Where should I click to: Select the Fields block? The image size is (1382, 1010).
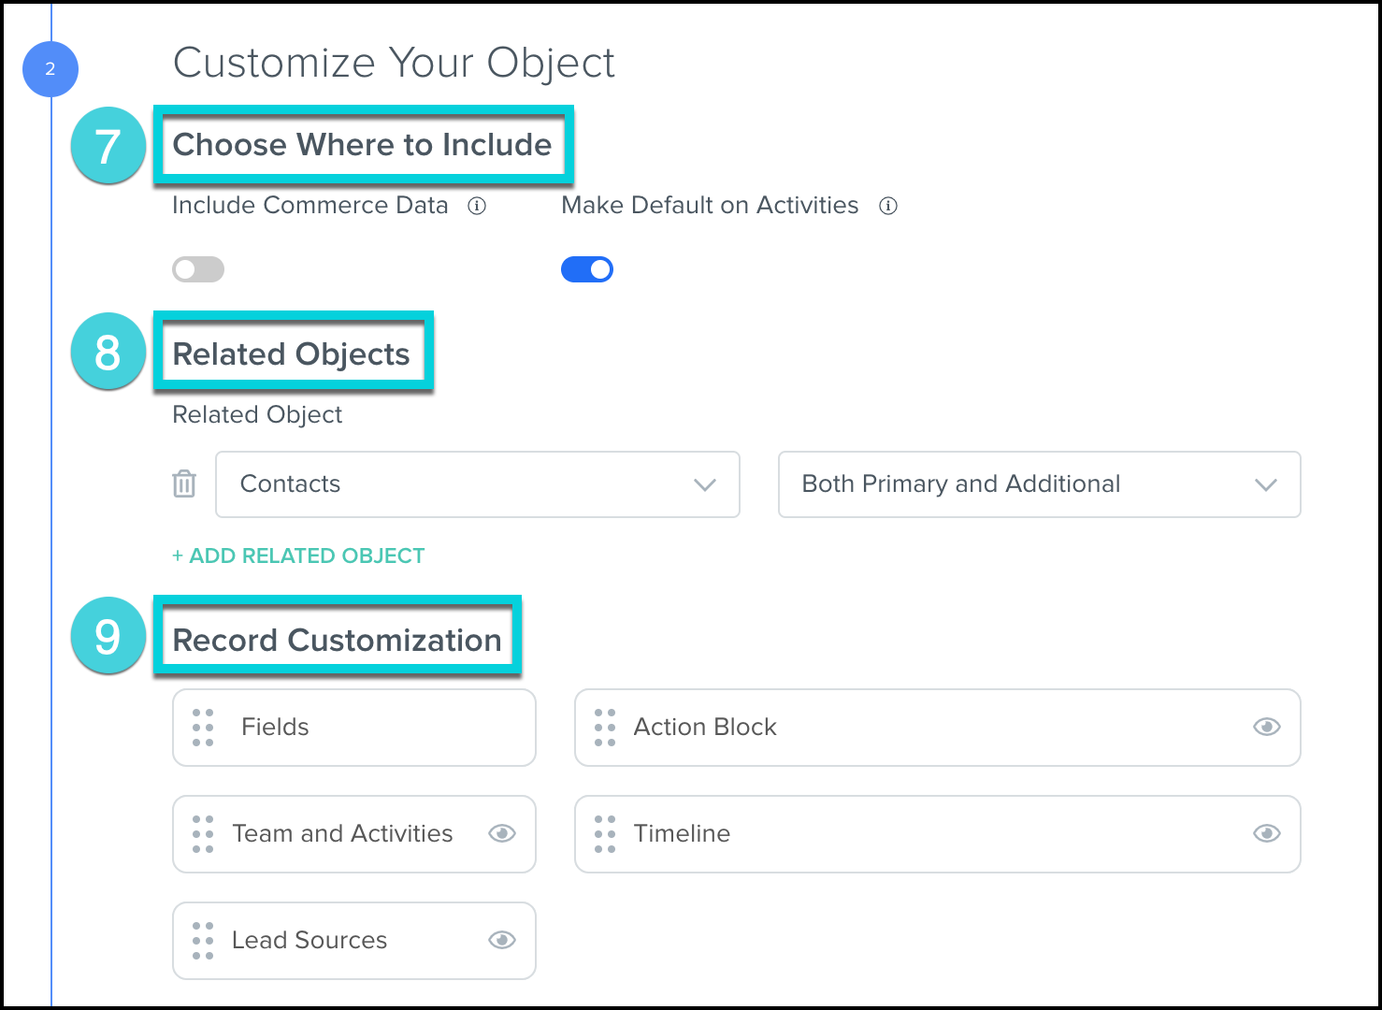355,728
